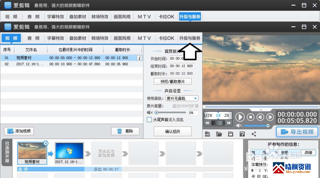Image resolution: width=320 pixels, height=178 pixels.
Task: Click the 添加视频 button
Action: tap(19, 131)
